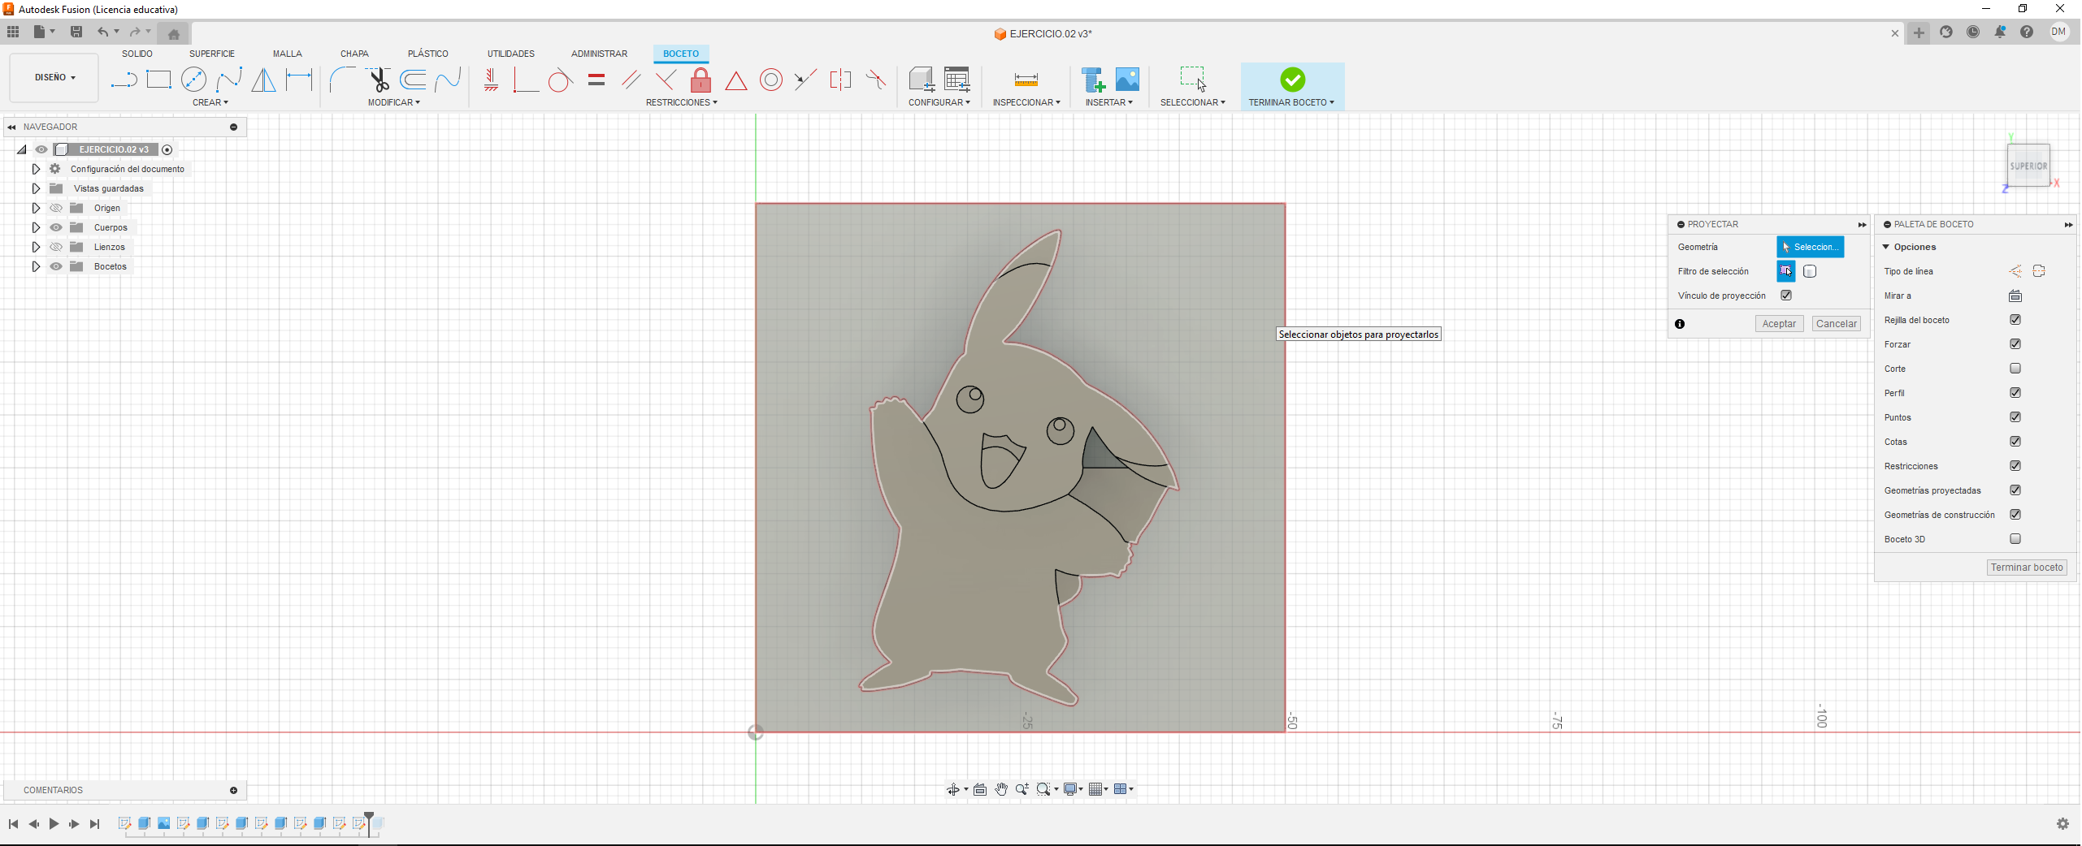Click the Pan hand icon

point(1001,789)
